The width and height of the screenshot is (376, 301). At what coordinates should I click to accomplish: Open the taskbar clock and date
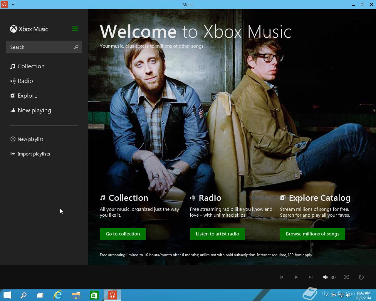point(363,295)
